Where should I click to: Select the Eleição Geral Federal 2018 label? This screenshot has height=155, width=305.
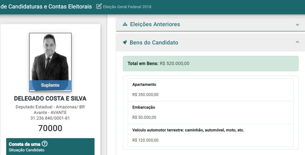(x=127, y=7)
